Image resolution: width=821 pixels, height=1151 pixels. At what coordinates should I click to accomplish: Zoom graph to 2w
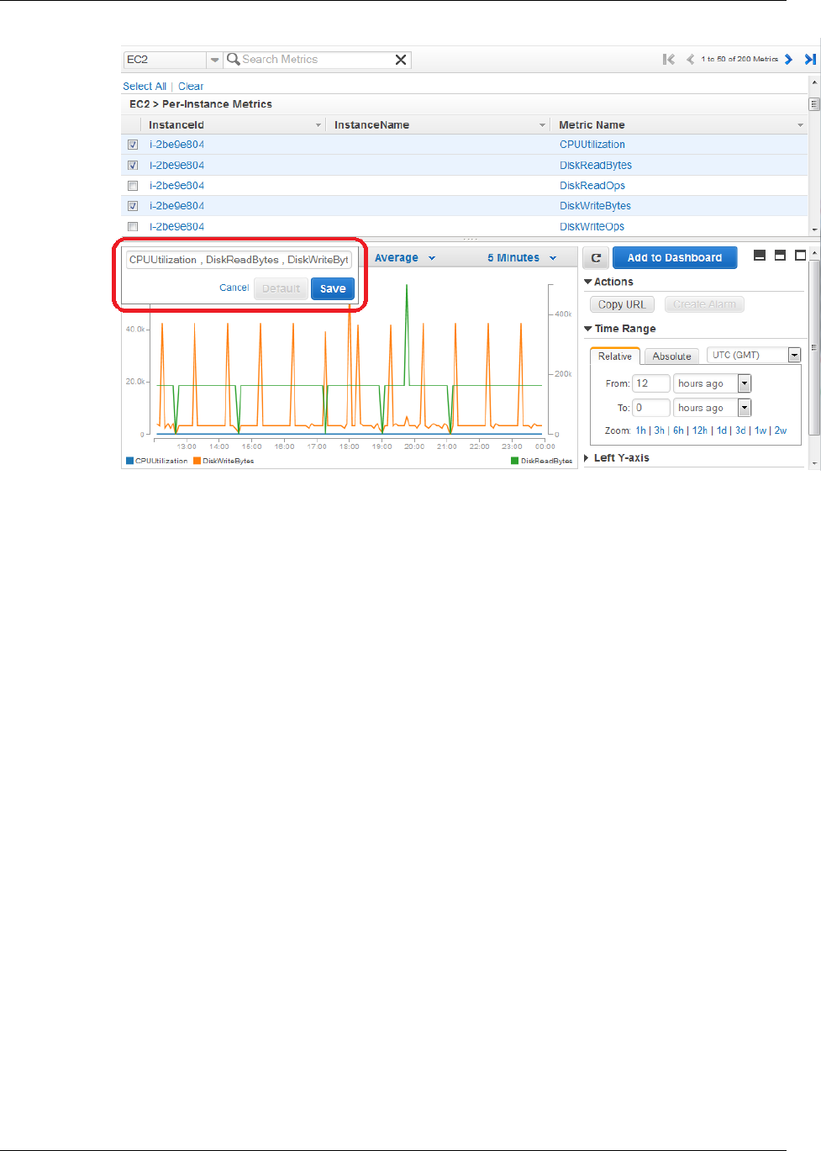(x=781, y=430)
